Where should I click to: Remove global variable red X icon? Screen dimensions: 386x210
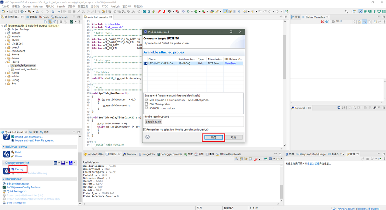coord(322,22)
